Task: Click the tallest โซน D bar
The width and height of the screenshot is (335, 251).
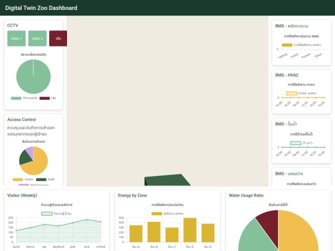Action: coord(190,230)
